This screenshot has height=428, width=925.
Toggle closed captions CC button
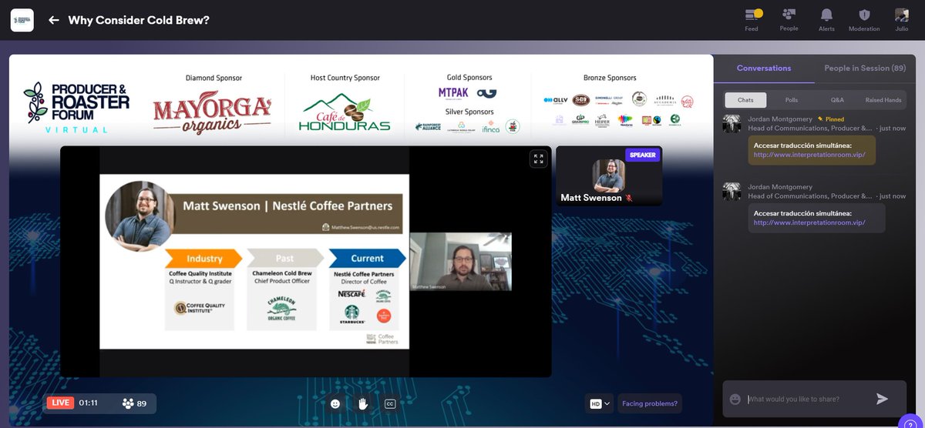point(389,403)
